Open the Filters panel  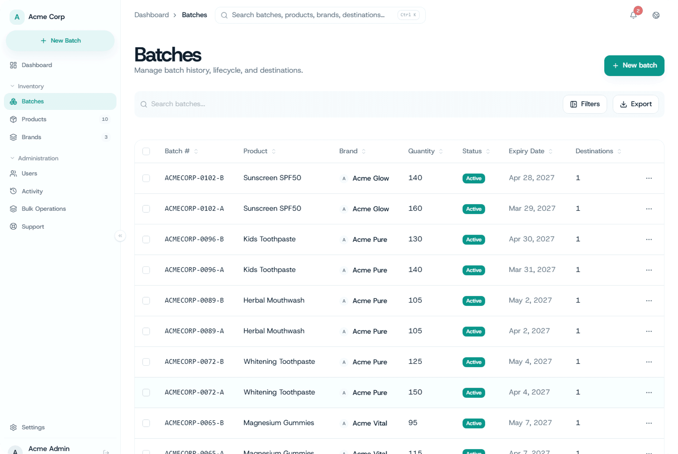click(585, 104)
